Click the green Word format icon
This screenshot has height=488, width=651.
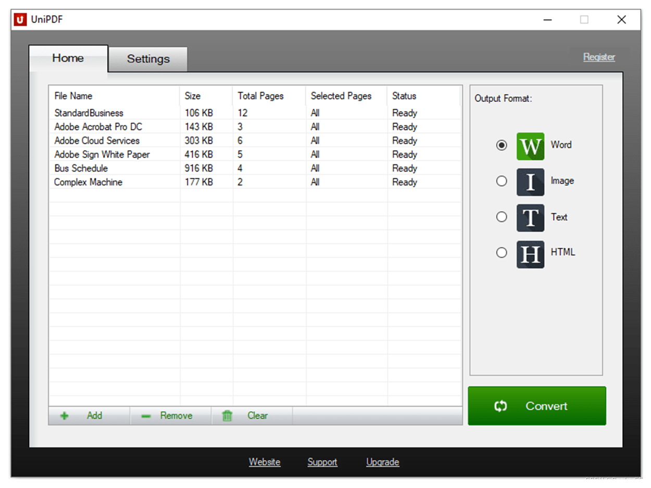coord(530,146)
